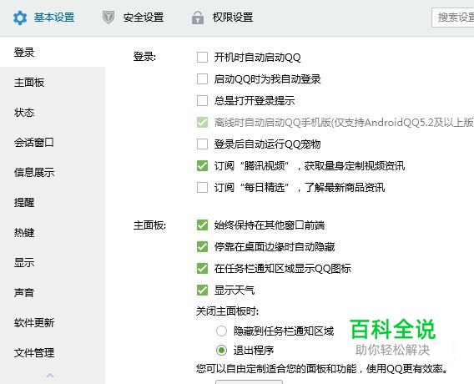Uncheck 停靠在桌面边缘时自动隐藏 checkbox

202,247
